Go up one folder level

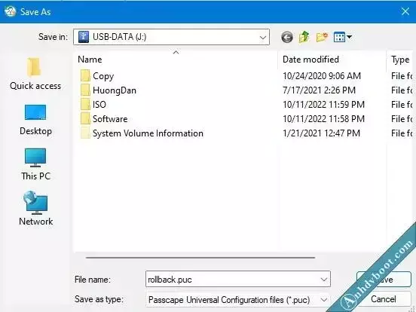click(304, 37)
